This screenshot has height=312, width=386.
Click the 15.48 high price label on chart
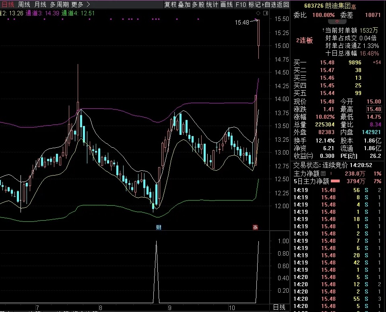pyautogui.click(x=242, y=23)
